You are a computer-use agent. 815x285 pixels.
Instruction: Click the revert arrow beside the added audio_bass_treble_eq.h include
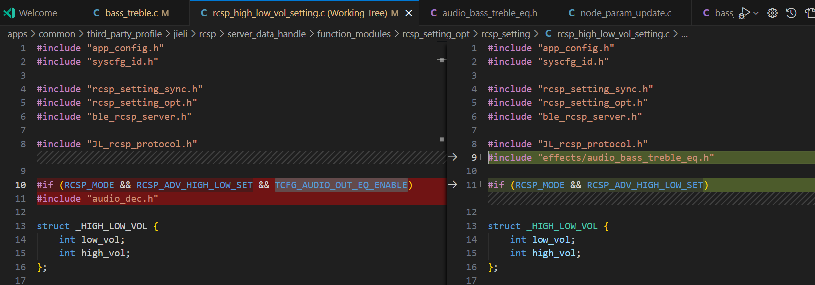[452, 157]
